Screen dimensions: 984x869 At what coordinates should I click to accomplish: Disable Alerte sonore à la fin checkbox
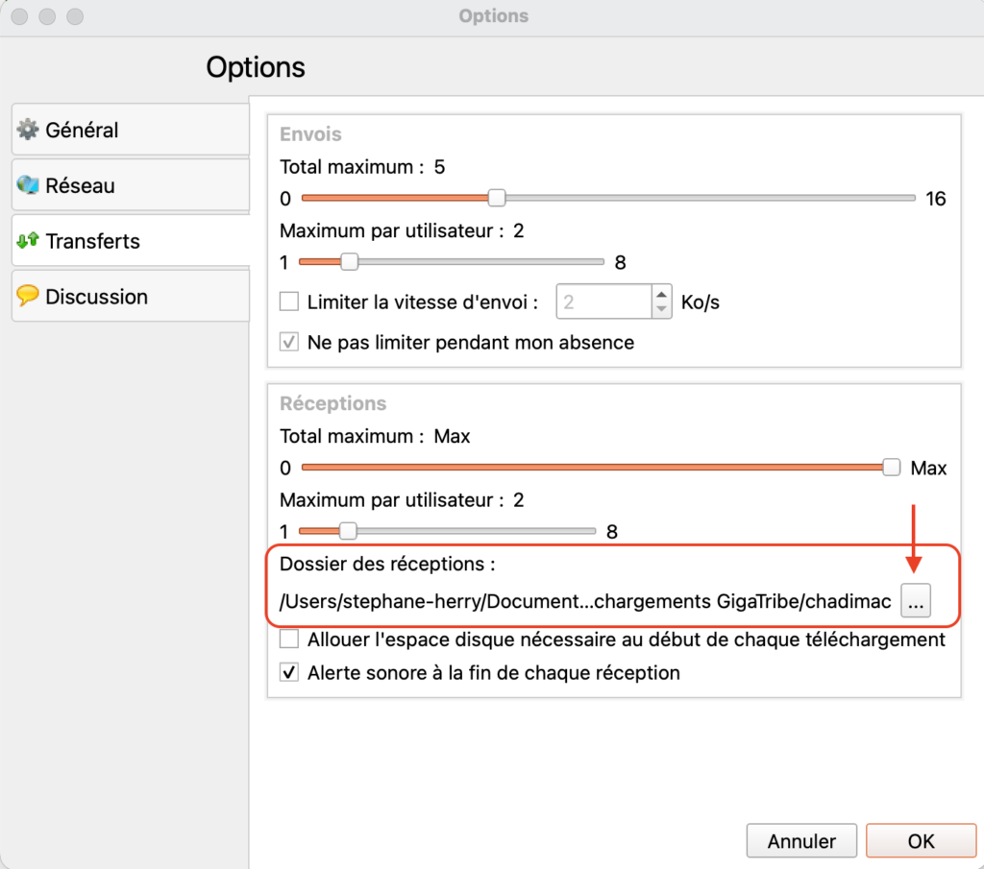click(x=289, y=673)
